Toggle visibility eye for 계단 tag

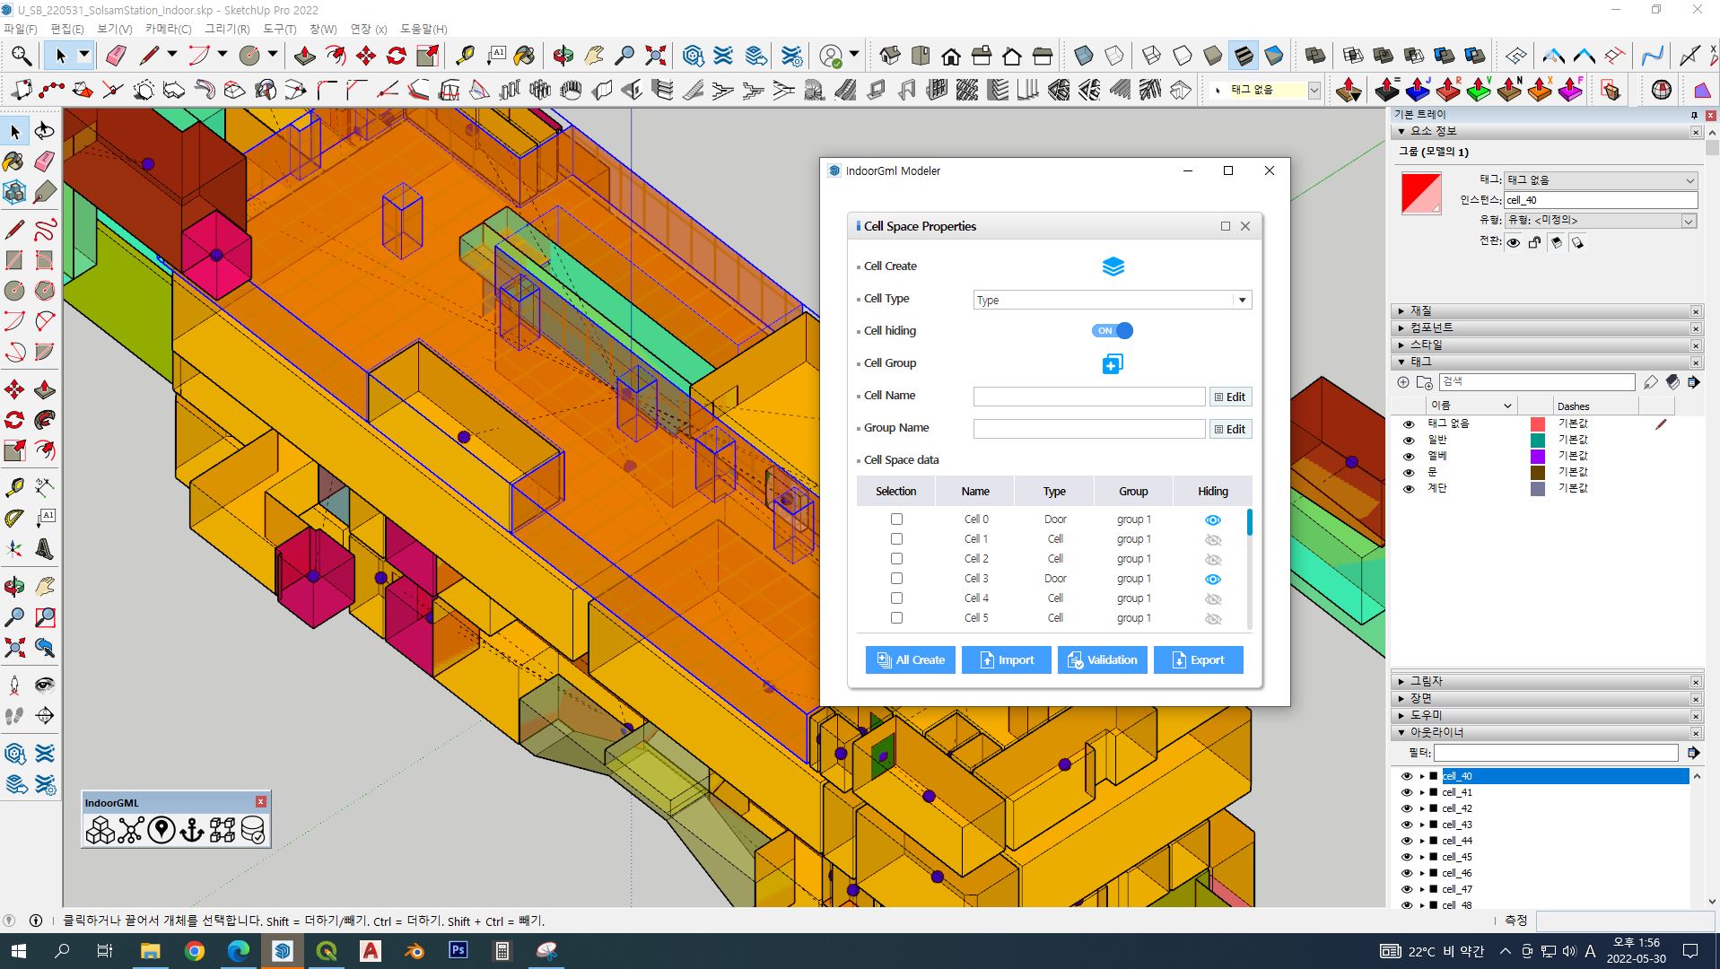pos(1409,489)
